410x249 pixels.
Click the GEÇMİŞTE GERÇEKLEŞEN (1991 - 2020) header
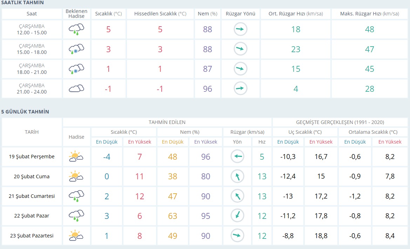pos(340,122)
